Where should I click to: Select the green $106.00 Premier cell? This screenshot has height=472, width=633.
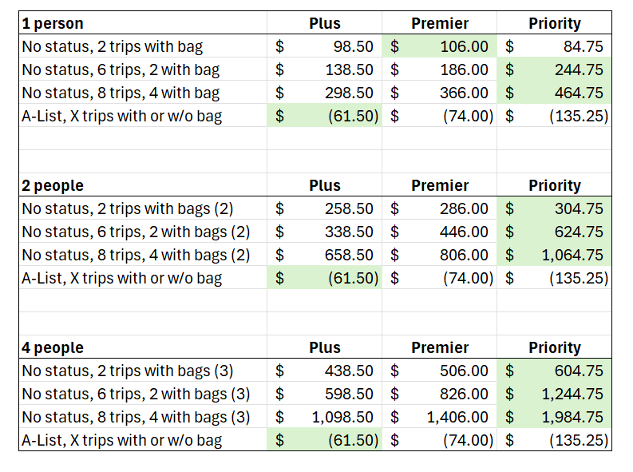(x=439, y=46)
